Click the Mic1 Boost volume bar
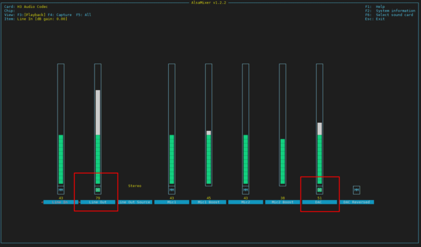Viewport: 421px width, 247px height. pos(208,125)
